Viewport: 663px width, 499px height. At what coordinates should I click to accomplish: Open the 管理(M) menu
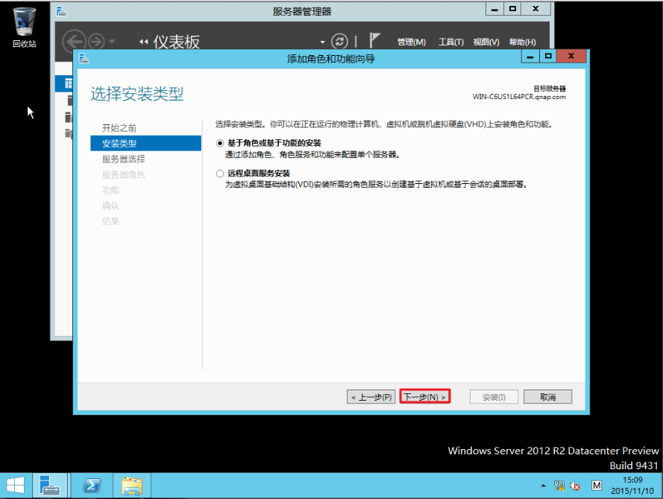pos(412,42)
